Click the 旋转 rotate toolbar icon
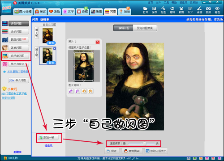The width and height of the screenshot is (224, 161). [172, 10]
